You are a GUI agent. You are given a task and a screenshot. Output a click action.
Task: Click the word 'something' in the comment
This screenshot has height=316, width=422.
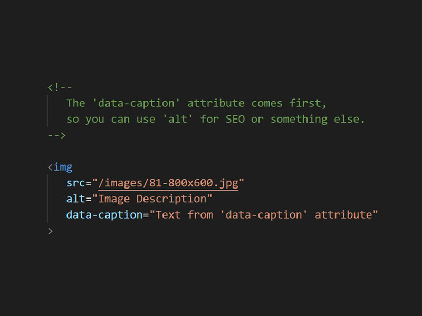tap(299, 120)
